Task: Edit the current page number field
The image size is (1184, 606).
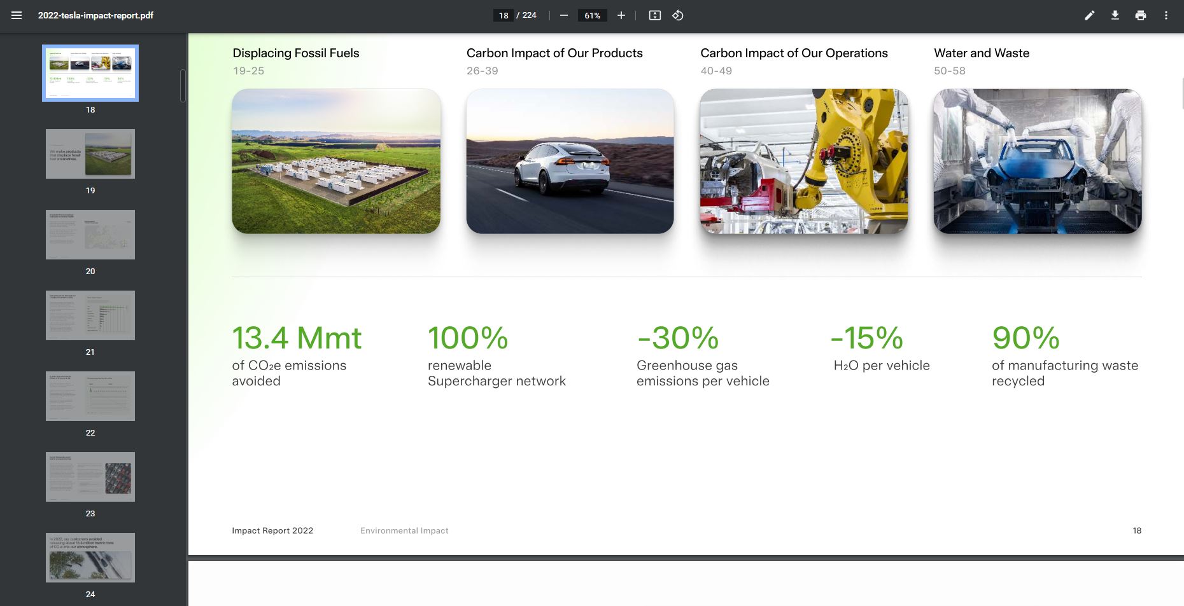Action: click(504, 15)
